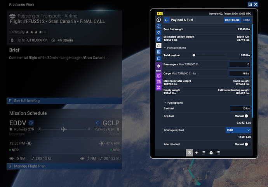Click the 'Empty weight' 99360 lbs value
Screen dimensions: 268x187
(170, 93)
